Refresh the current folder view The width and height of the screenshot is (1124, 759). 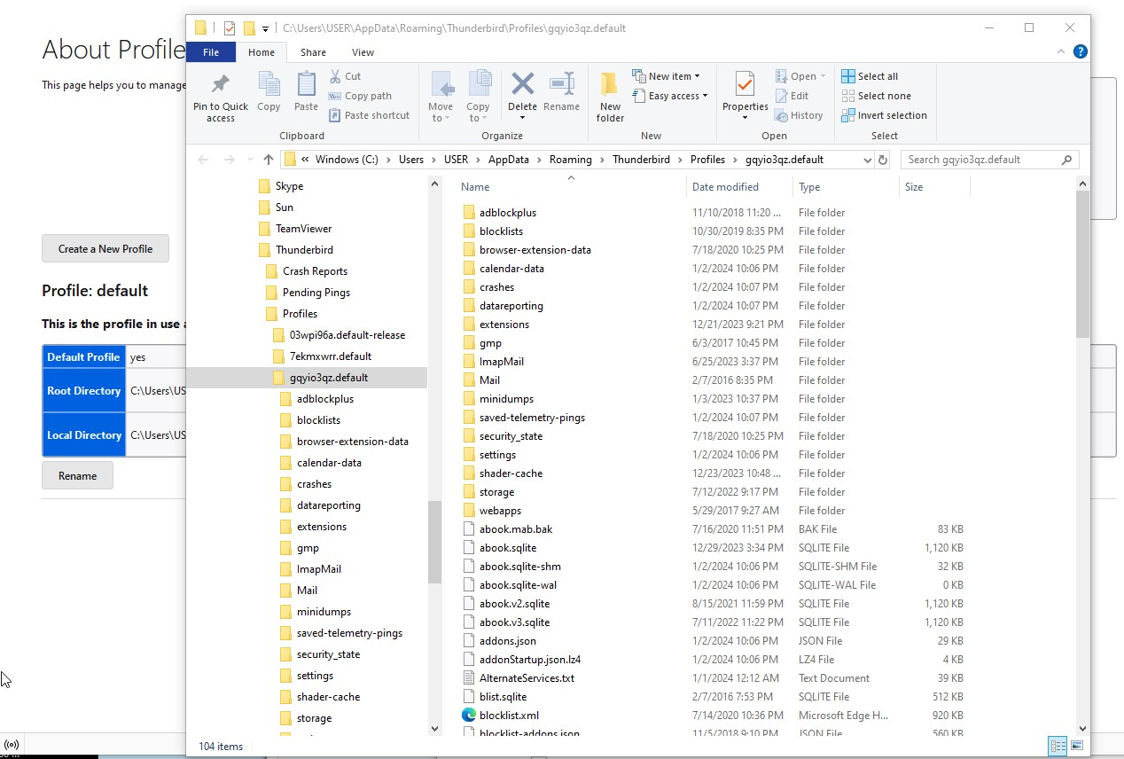[x=882, y=160]
